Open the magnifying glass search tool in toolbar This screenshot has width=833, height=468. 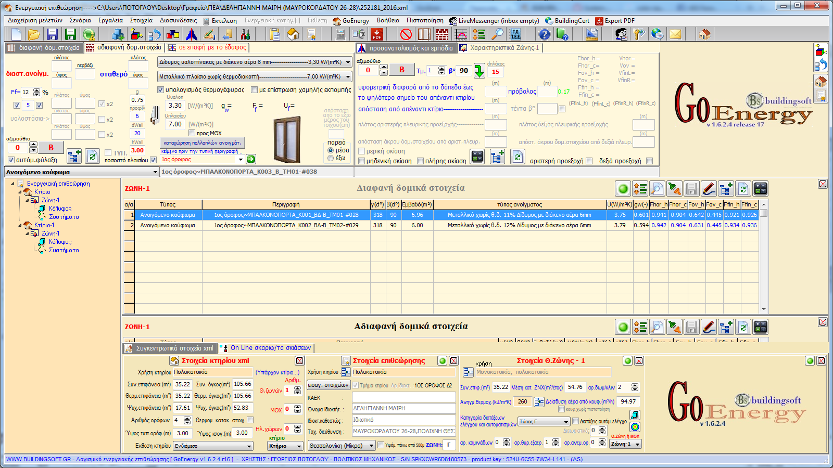[x=498, y=34]
